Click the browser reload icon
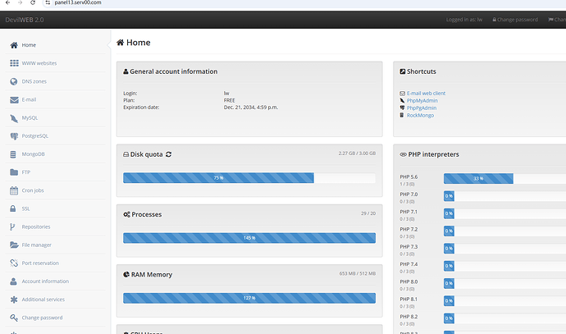566x334 pixels. click(33, 2)
